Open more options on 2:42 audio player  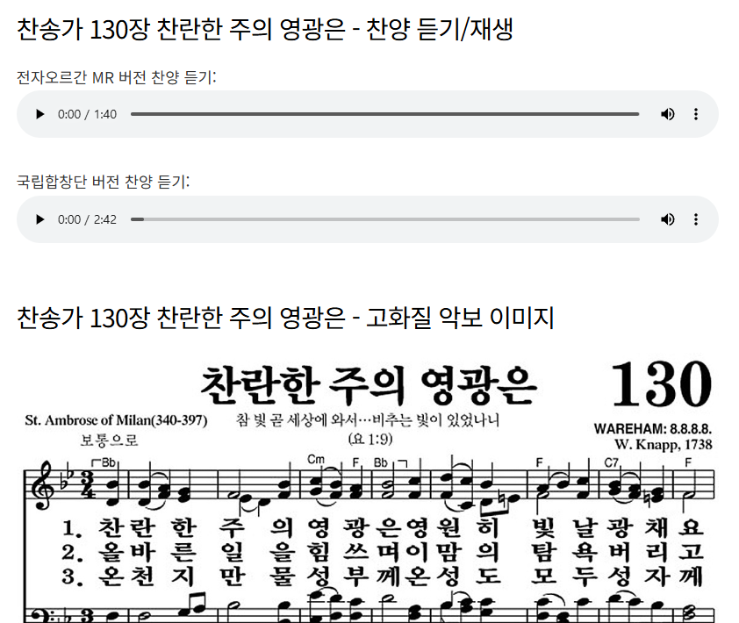(x=696, y=219)
